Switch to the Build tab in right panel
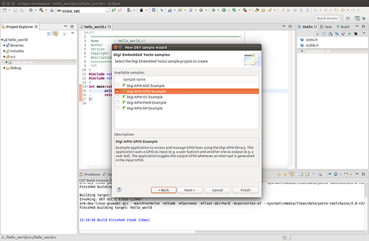This screenshot has height=241, width=369. [x=343, y=27]
